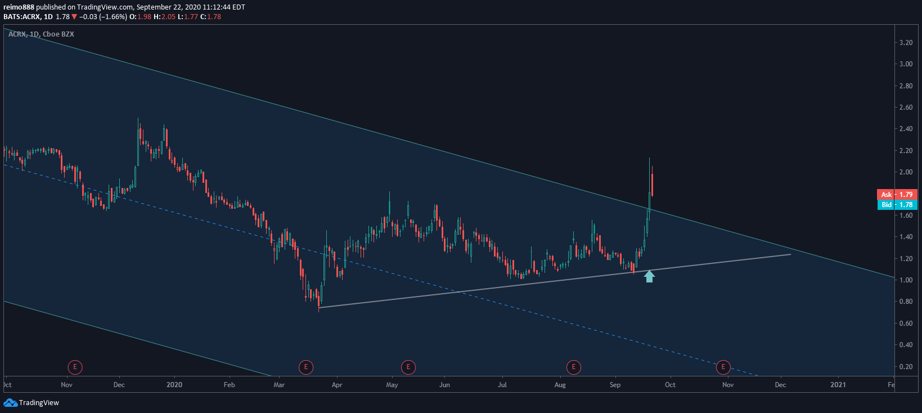Click the TradingView wordmark at bottom left
Image resolution: width=922 pixels, height=413 pixels.
(39, 402)
